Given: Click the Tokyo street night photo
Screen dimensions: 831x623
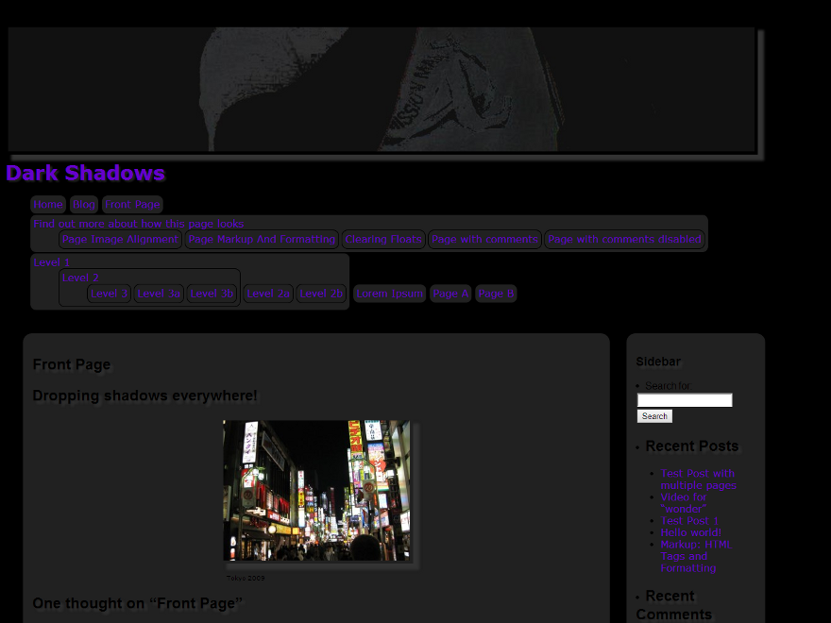Looking at the screenshot, I should pos(316,491).
